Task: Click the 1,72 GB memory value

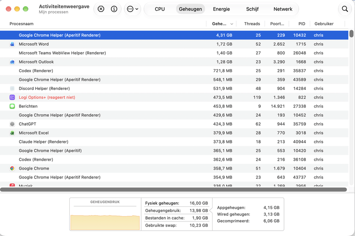Action: (x=224, y=44)
